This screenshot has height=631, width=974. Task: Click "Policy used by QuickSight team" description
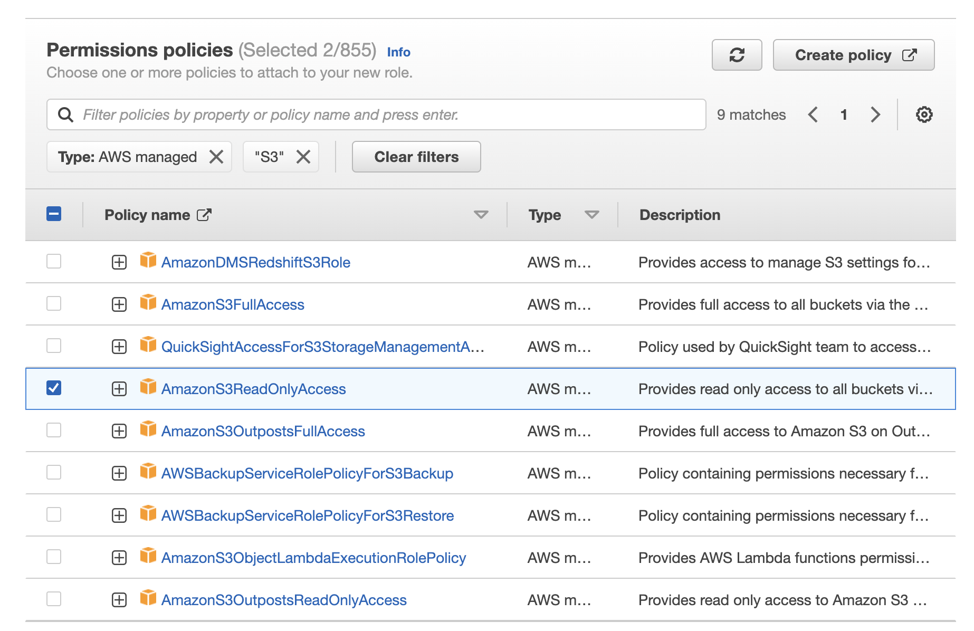(x=785, y=347)
